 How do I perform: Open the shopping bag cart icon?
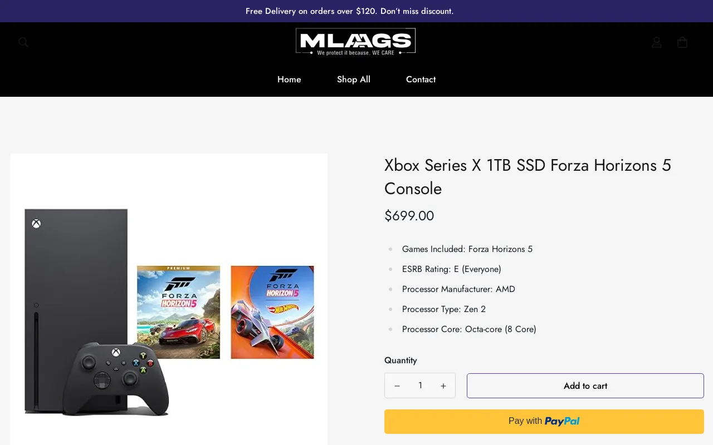pyautogui.click(x=682, y=42)
